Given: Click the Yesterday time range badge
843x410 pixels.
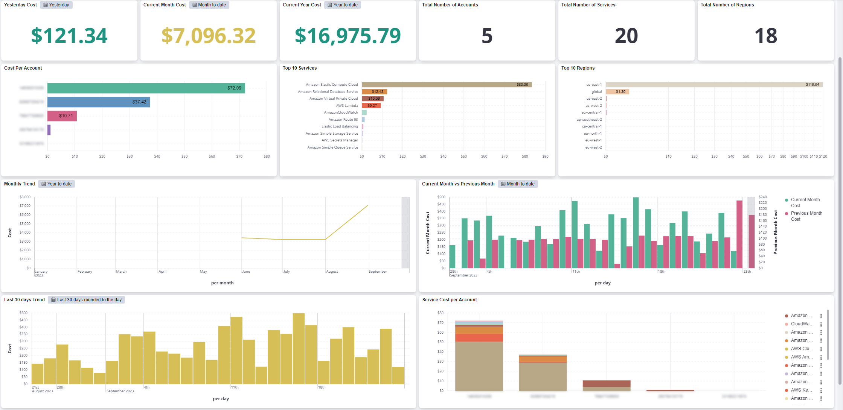Looking at the screenshot, I should pos(56,5).
